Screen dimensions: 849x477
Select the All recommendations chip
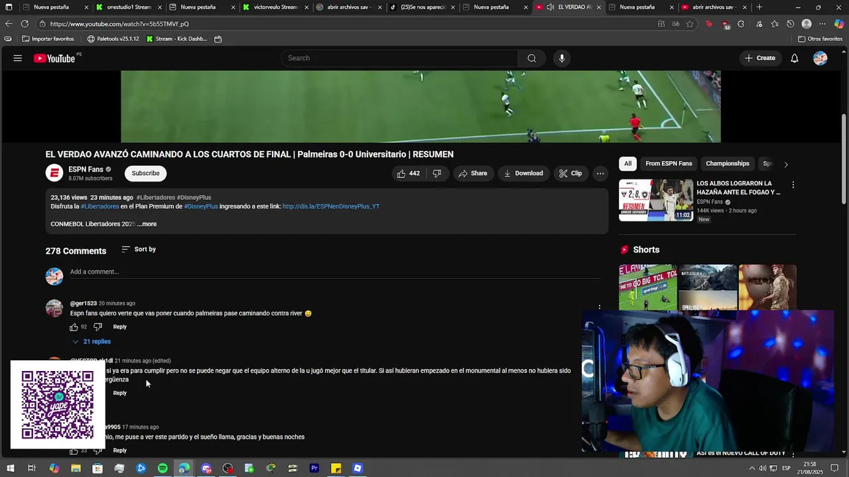click(x=627, y=164)
